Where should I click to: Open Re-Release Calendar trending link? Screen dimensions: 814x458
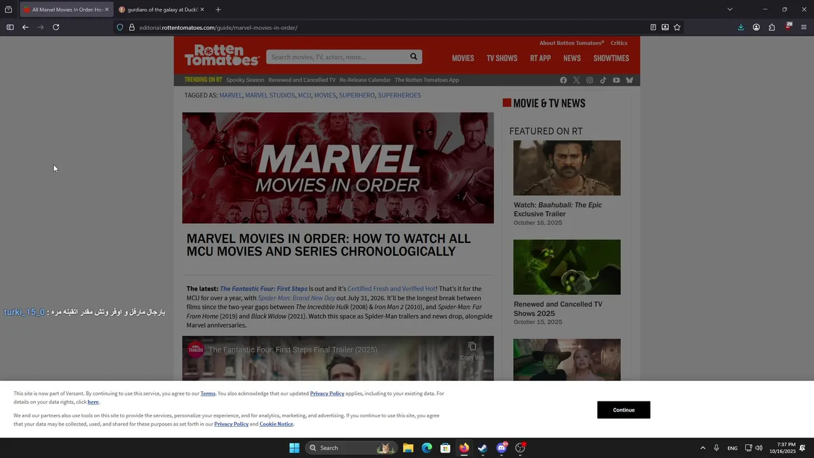pos(365,80)
